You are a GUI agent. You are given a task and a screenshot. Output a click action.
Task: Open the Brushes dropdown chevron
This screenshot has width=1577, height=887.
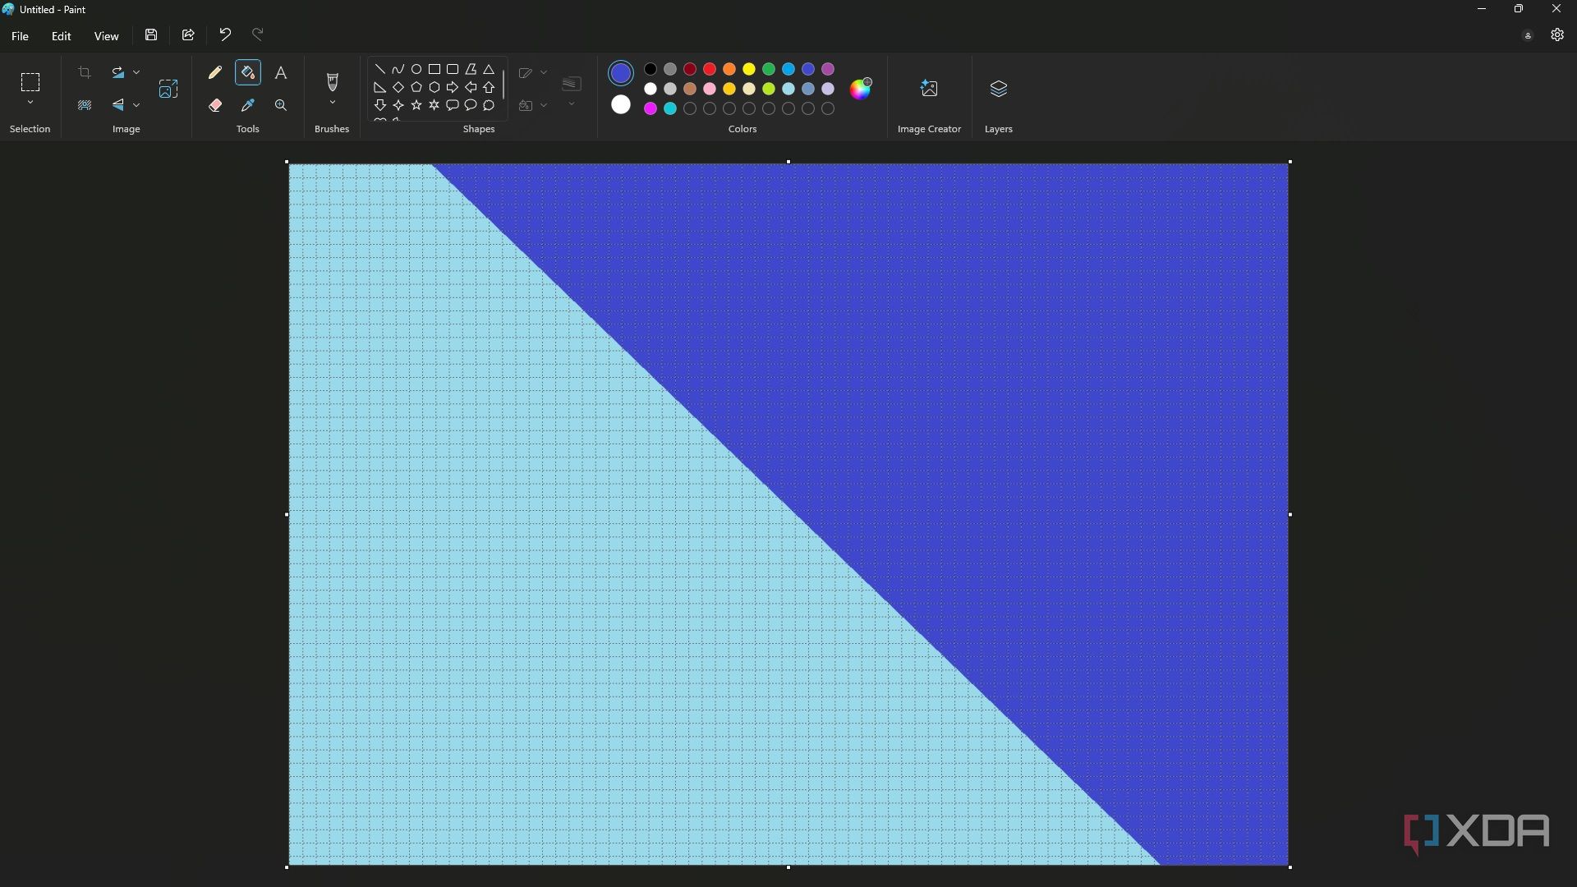pyautogui.click(x=332, y=103)
